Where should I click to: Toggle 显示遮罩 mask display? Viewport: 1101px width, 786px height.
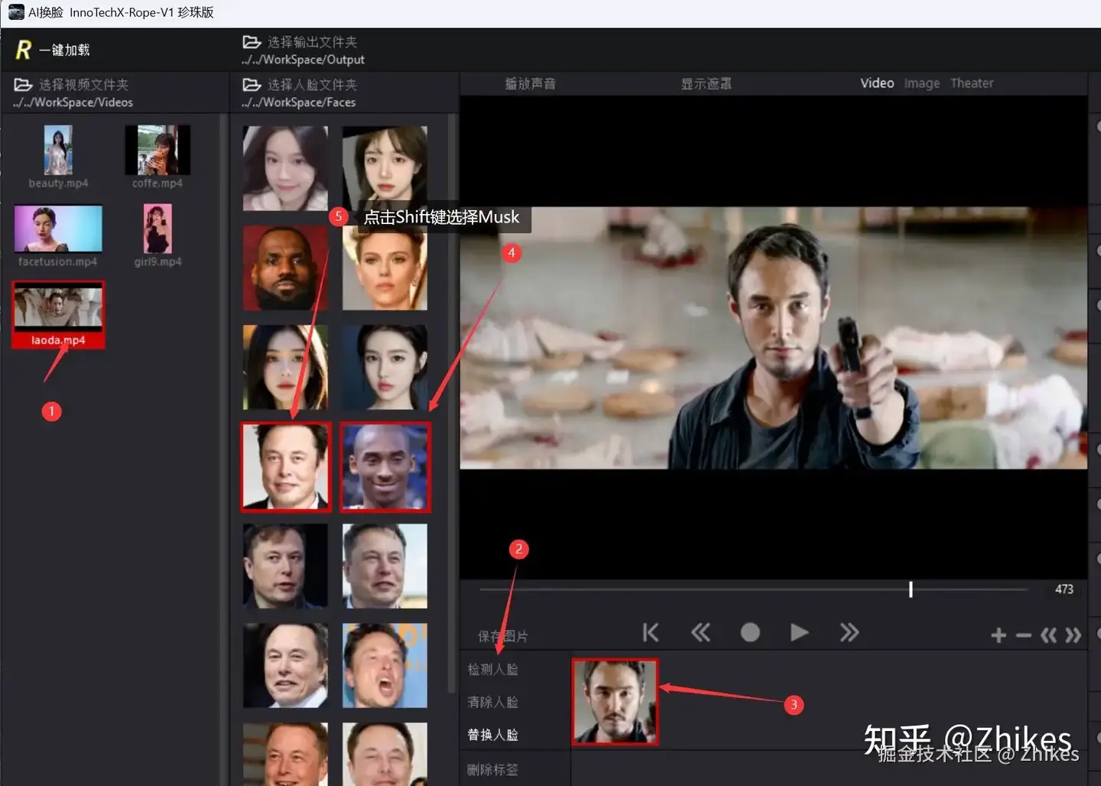[x=706, y=83]
